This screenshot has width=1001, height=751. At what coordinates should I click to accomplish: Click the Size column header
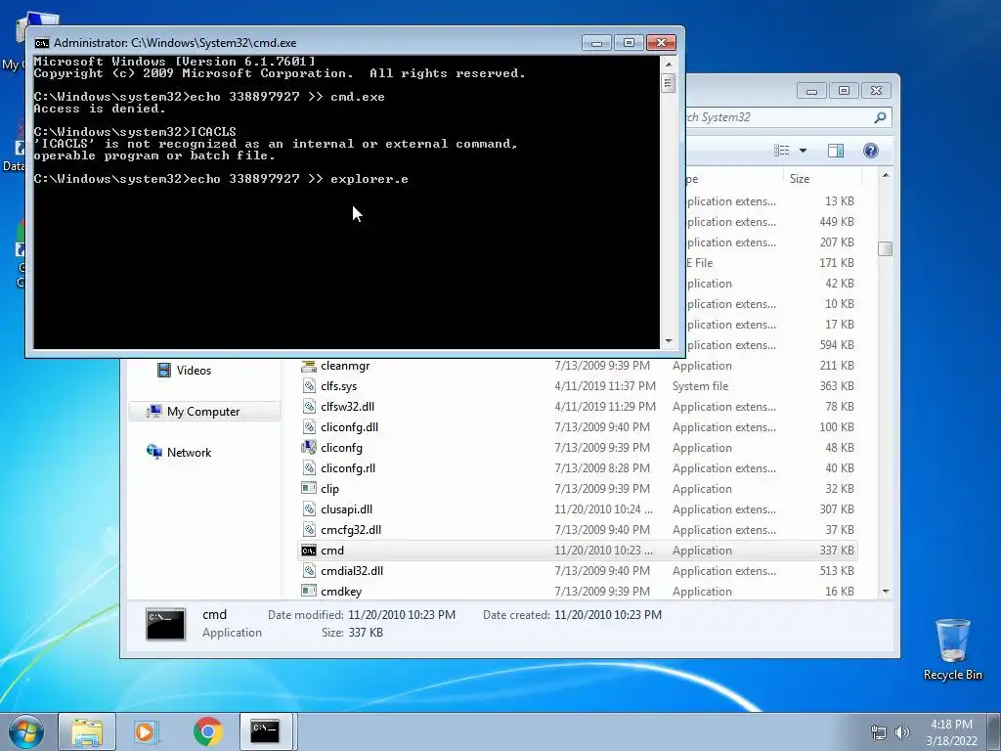coord(822,179)
